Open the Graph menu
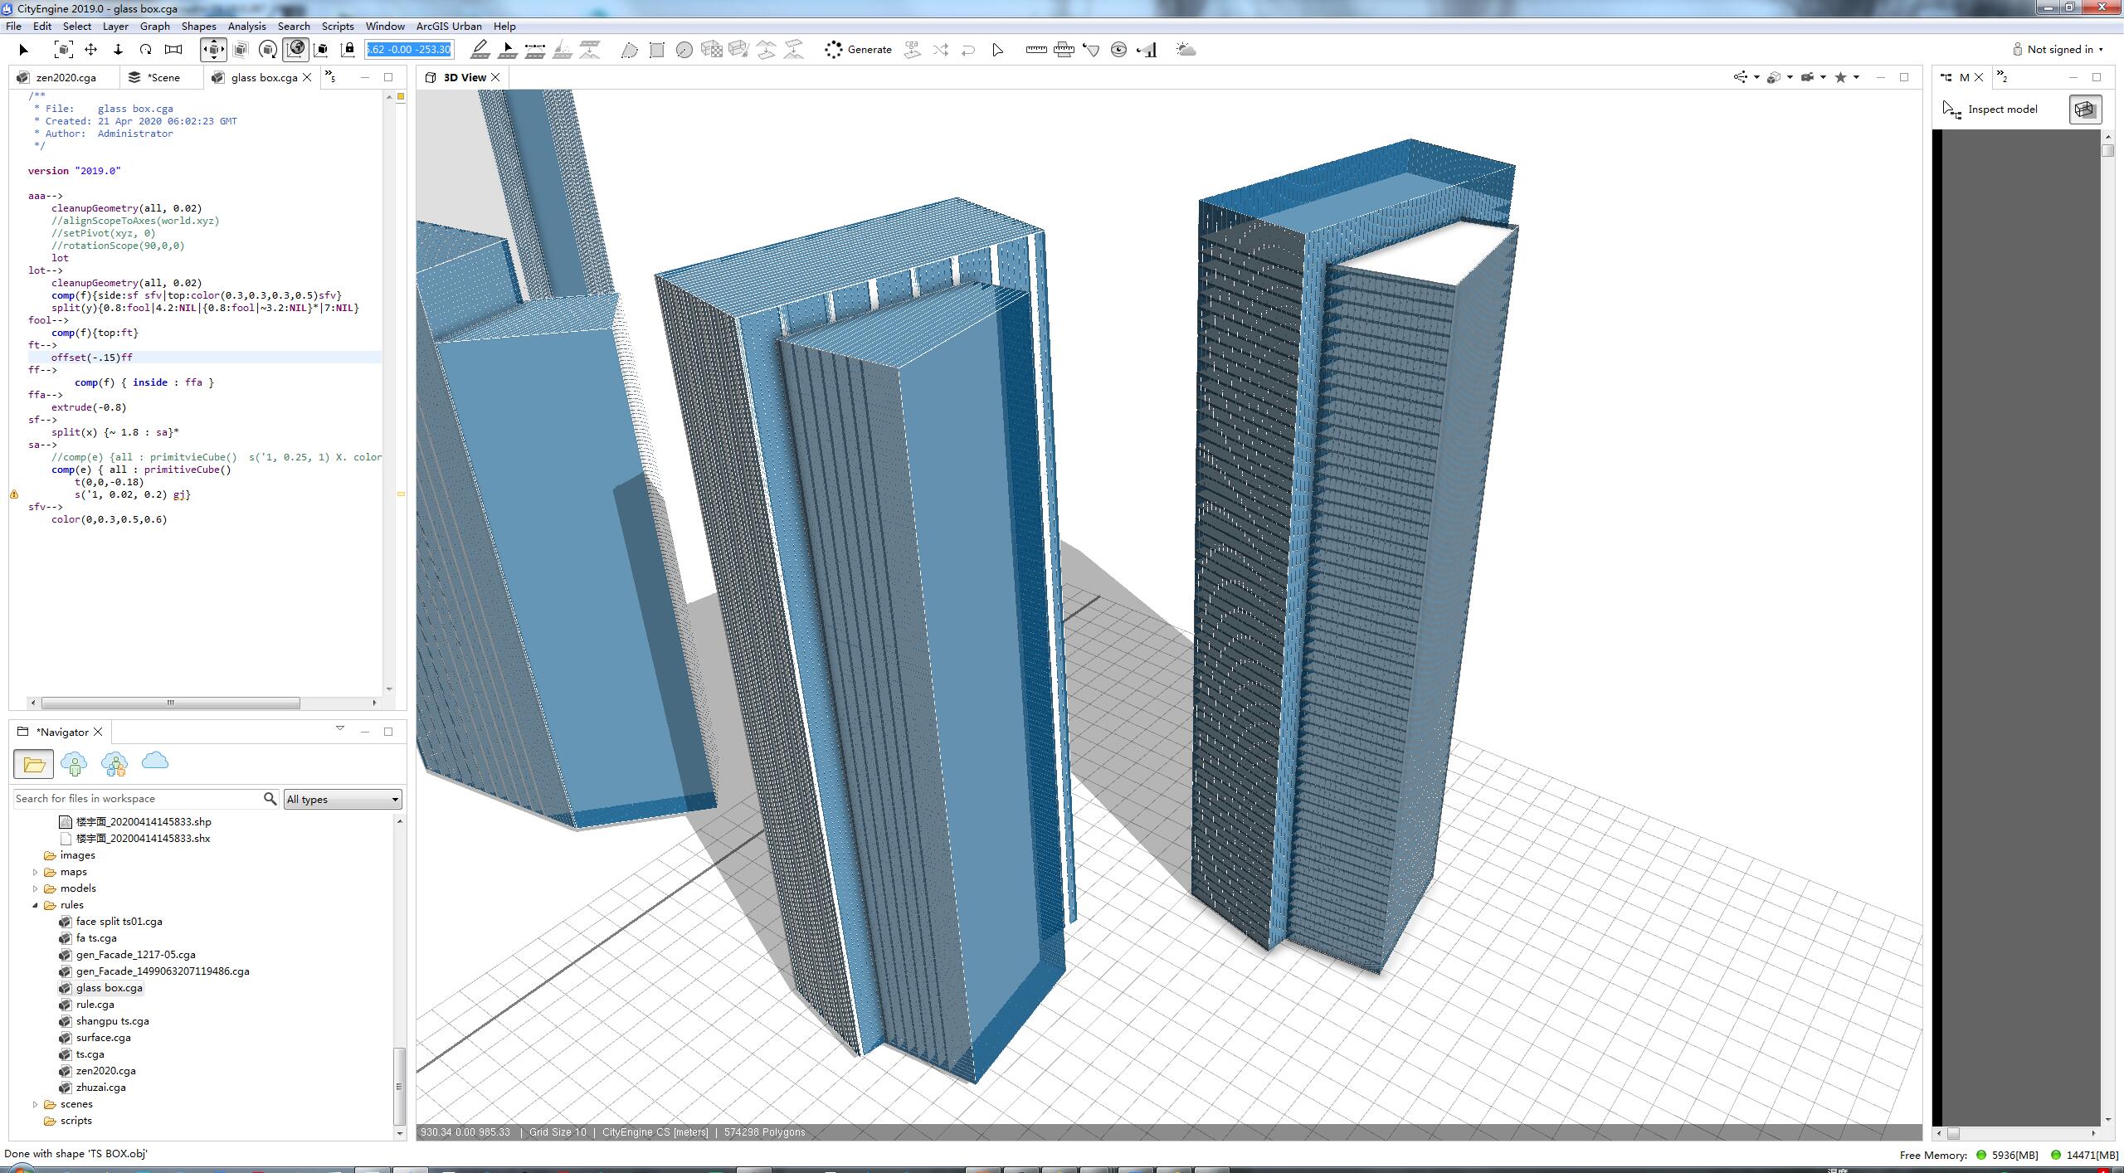 pos(154,26)
